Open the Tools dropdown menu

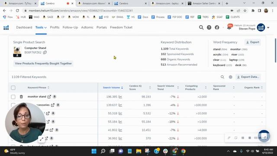pos(41,27)
